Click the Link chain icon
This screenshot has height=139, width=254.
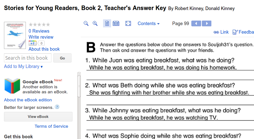pyautogui.click(x=216, y=32)
